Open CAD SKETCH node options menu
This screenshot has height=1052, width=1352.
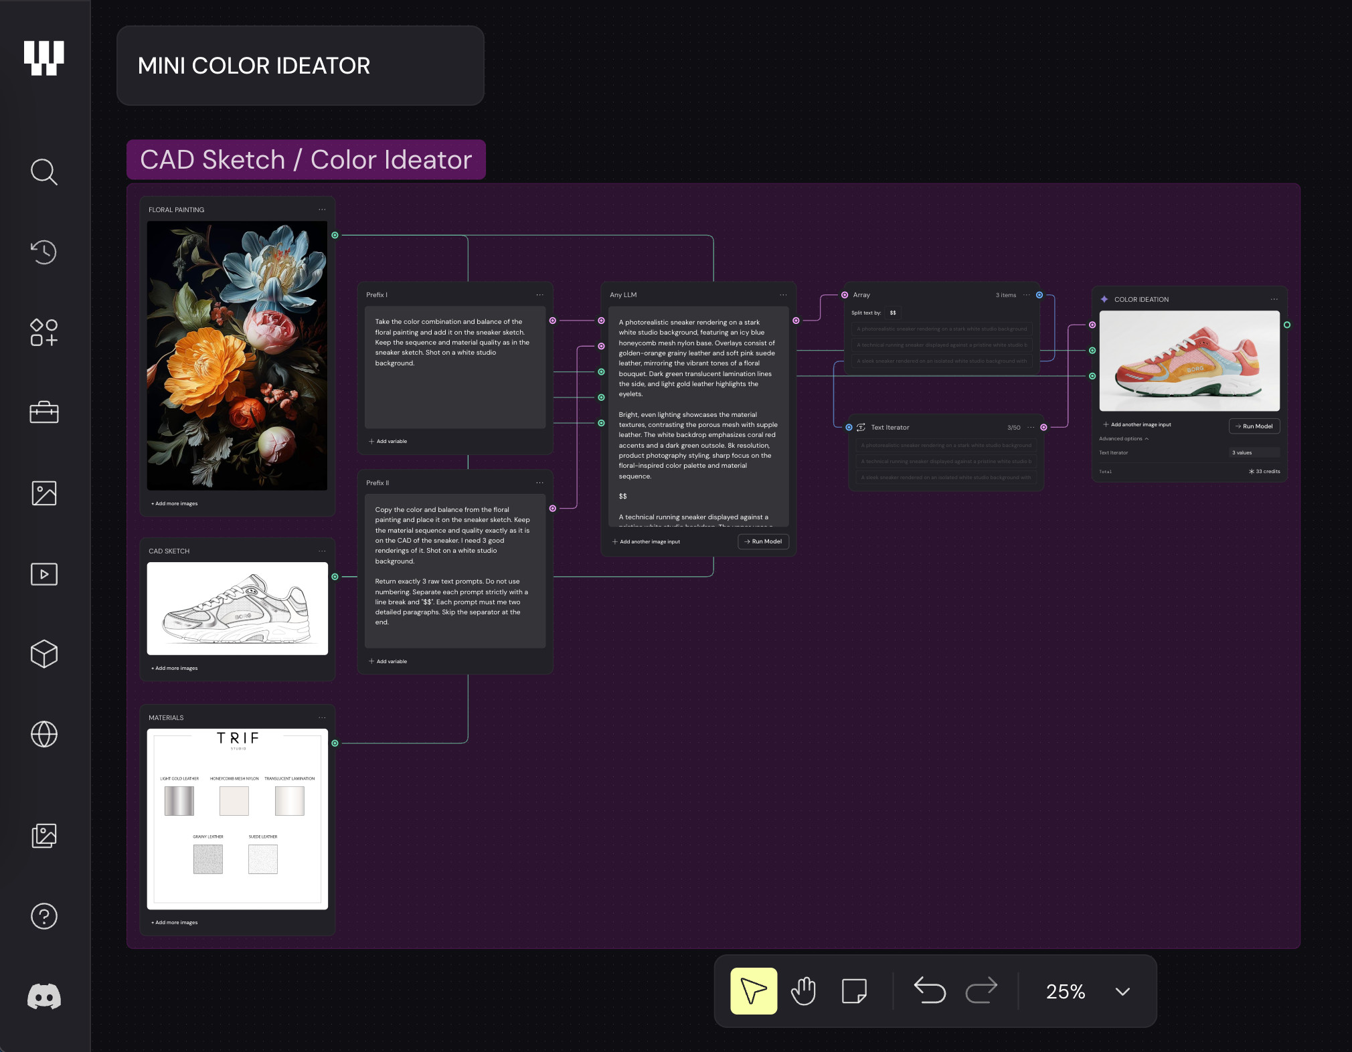pos(322,551)
